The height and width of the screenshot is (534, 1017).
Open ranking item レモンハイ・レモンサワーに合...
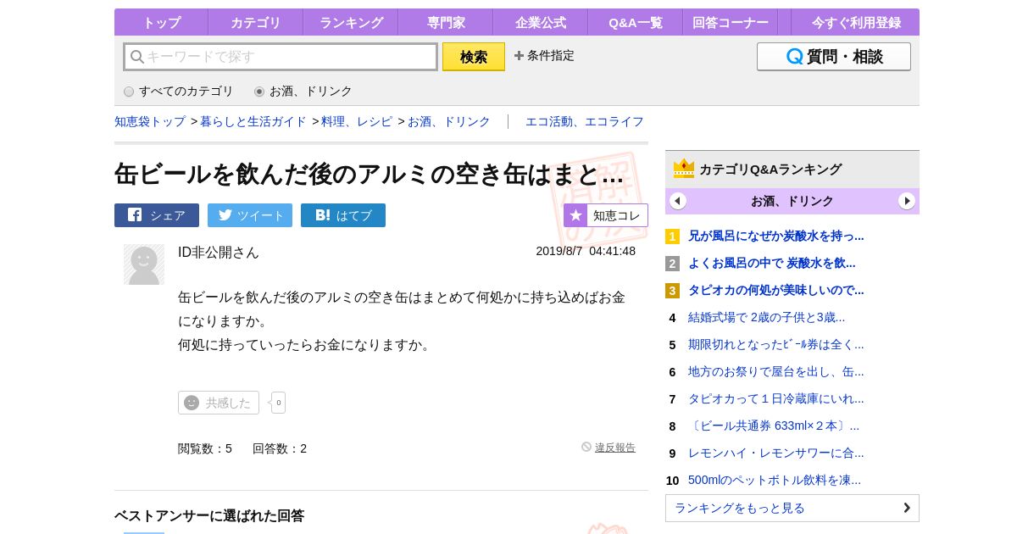[x=776, y=453]
